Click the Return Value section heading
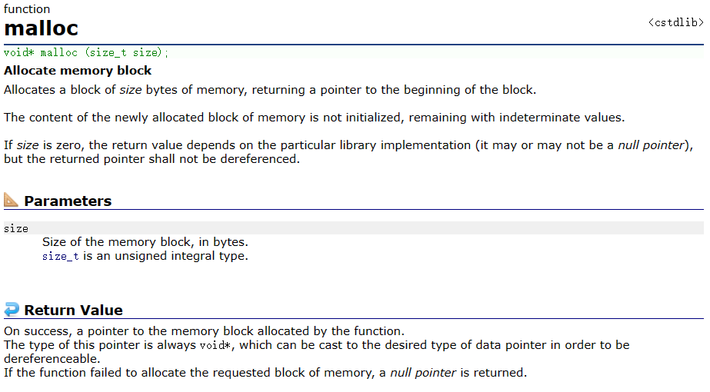Viewport: 710px width, 392px height. point(73,310)
